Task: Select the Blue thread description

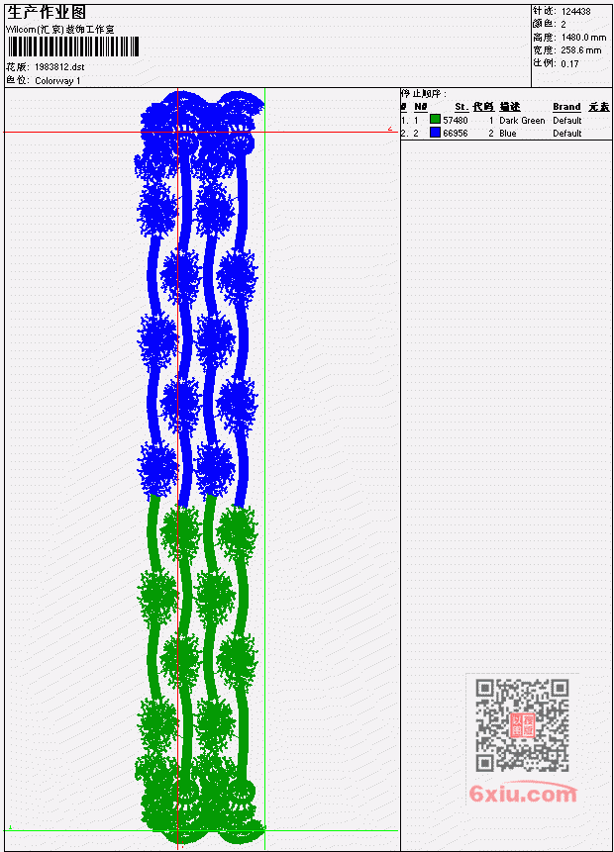Action: pos(508,134)
